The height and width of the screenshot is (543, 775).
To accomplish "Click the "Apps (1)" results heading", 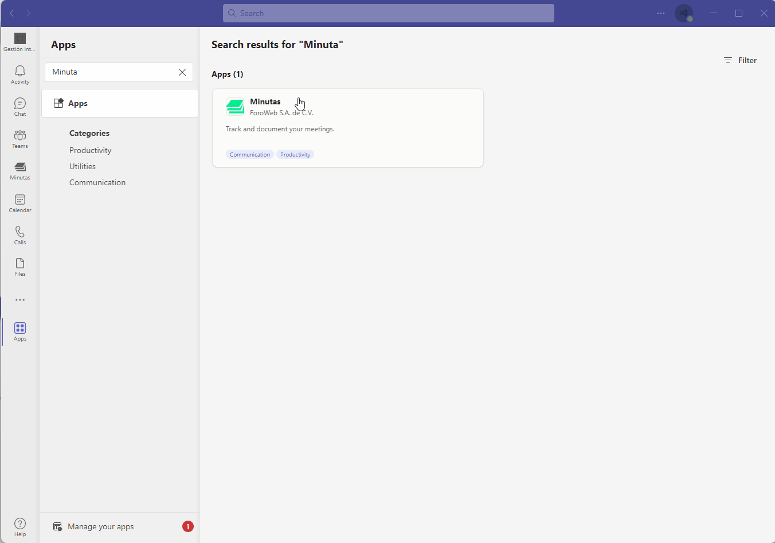I will tap(228, 74).
